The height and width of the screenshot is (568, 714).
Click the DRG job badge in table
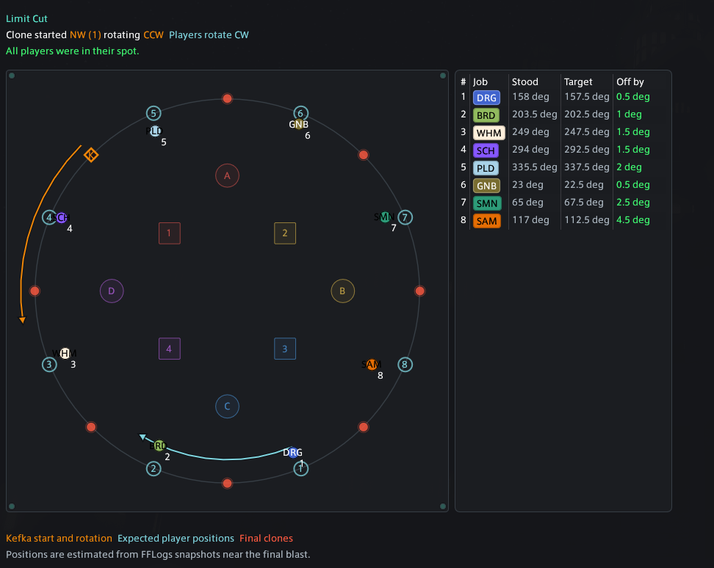[487, 98]
